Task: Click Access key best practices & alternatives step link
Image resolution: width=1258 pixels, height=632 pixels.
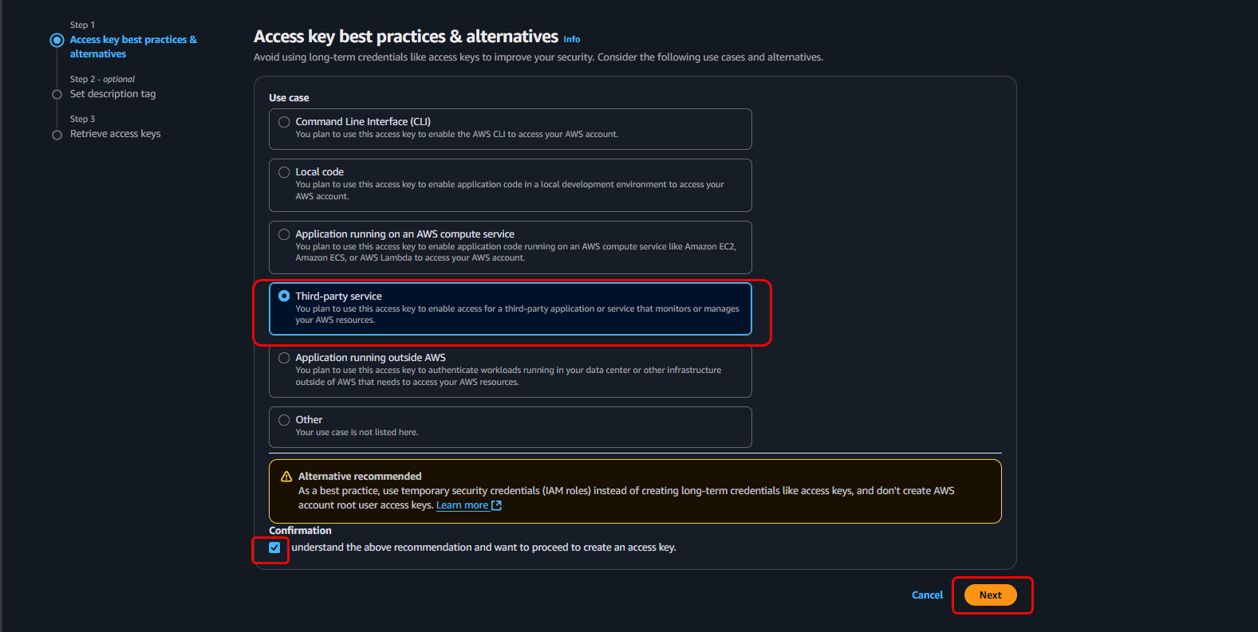Action: tap(132, 46)
